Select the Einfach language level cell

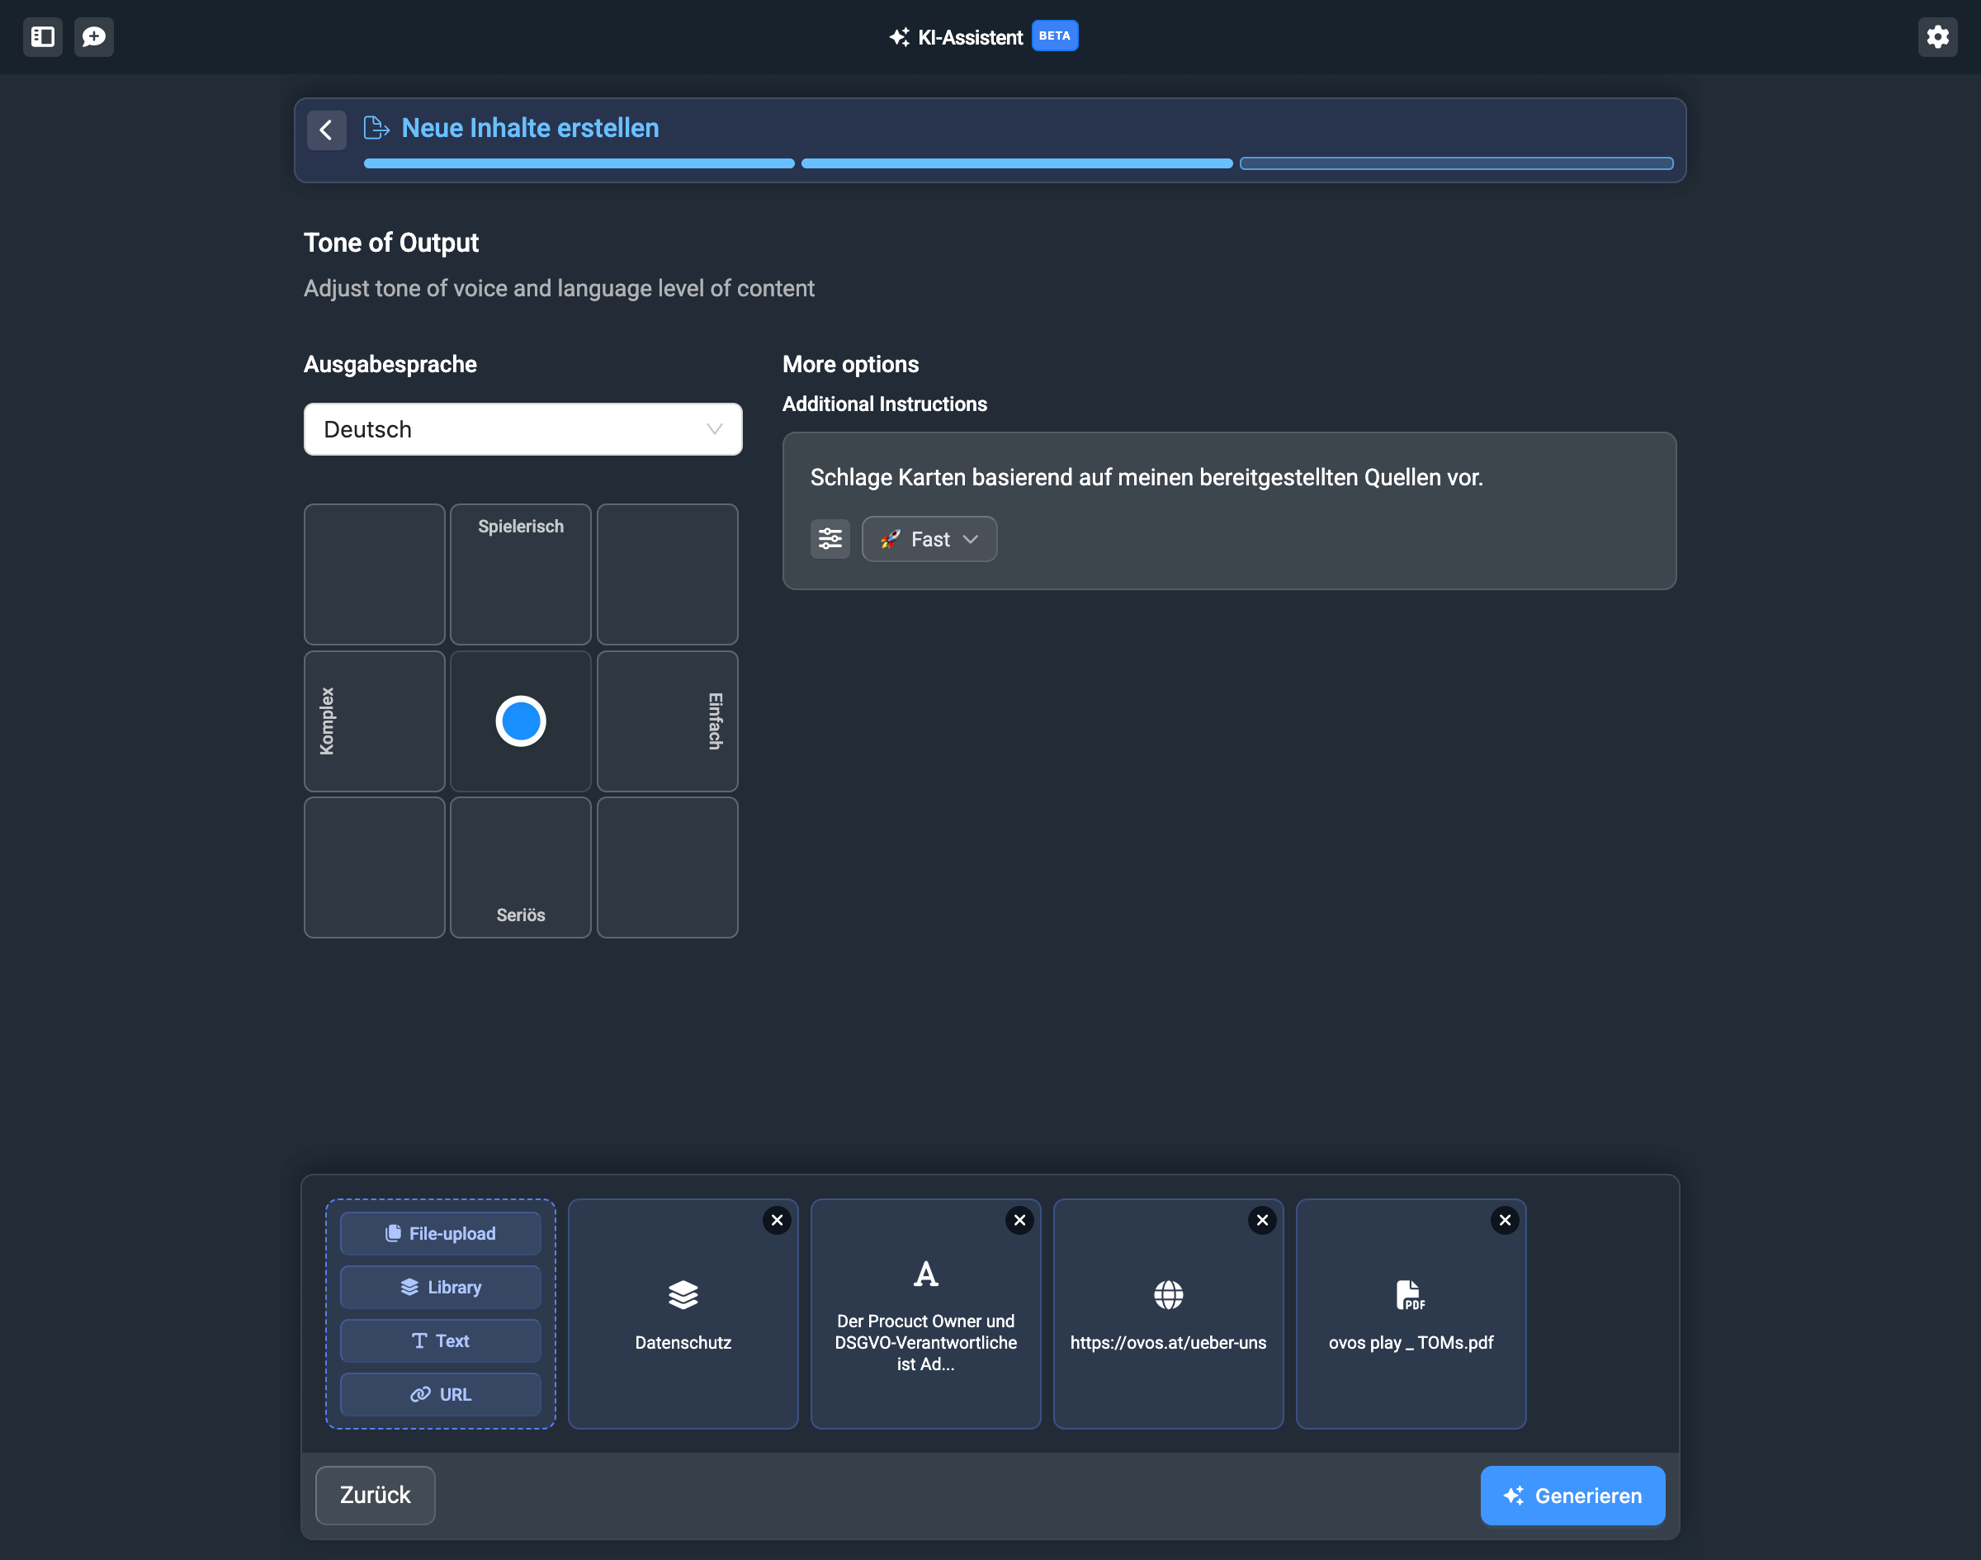667,721
